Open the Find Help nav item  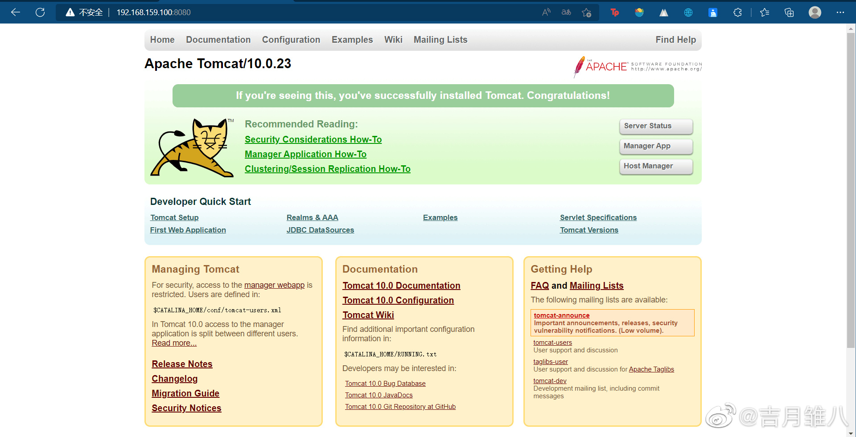coord(675,40)
